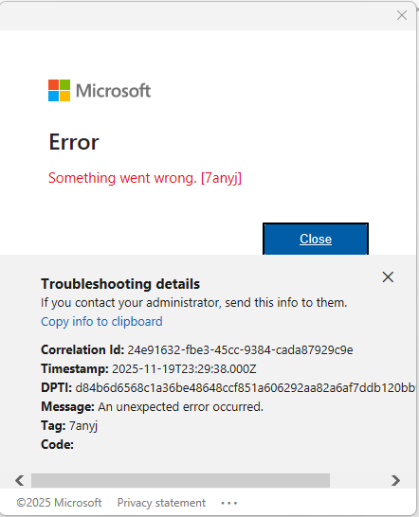This screenshot has height=517, width=419.
Task: Click the ©2025 Microsoft footer text
Action: click(x=59, y=503)
